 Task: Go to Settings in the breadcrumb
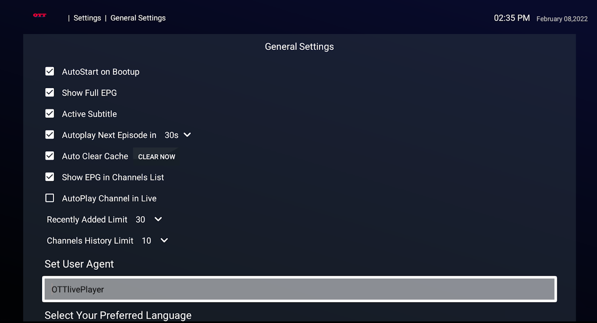87,18
